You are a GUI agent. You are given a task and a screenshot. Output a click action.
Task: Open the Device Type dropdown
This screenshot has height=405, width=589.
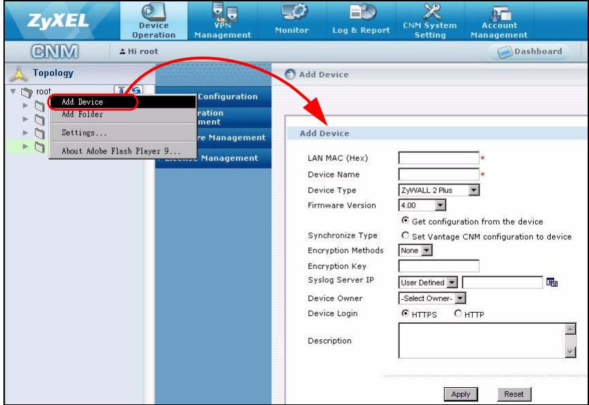(x=439, y=191)
